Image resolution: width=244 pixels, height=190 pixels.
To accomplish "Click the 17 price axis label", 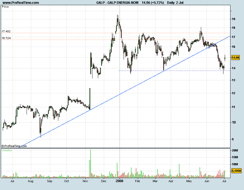I will [x=233, y=37].
